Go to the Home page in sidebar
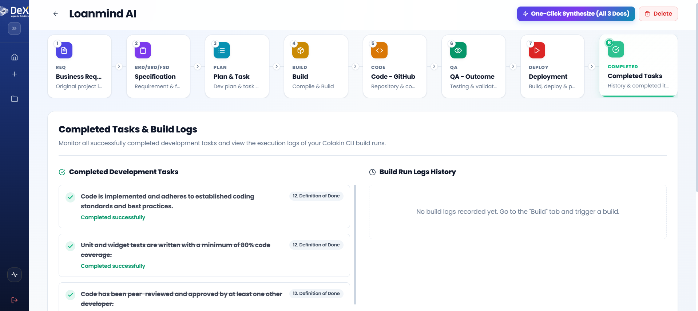The width and height of the screenshot is (698, 311). click(15, 57)
